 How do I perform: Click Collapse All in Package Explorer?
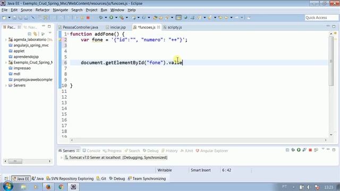(x=30, y=34)
